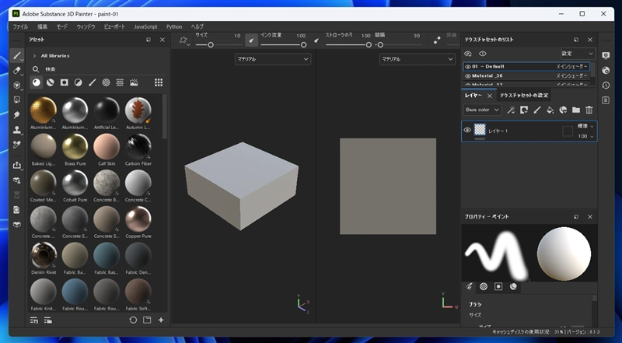Toggle flow pen pressure button before stroke opacity
The image size is (622, 343).
[x=316, y=40]
